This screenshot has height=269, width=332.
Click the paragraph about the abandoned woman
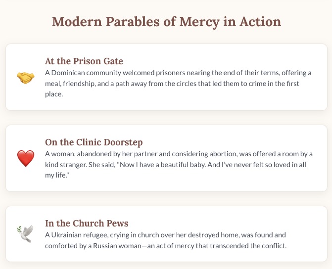[x=178, y=165]
